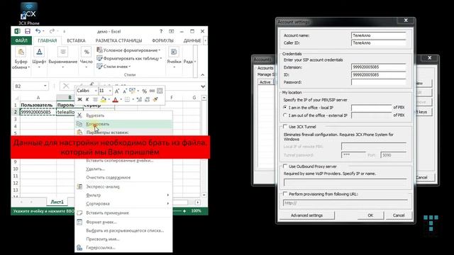Open the fill color dropdown arrow

(x=109, y=100)
